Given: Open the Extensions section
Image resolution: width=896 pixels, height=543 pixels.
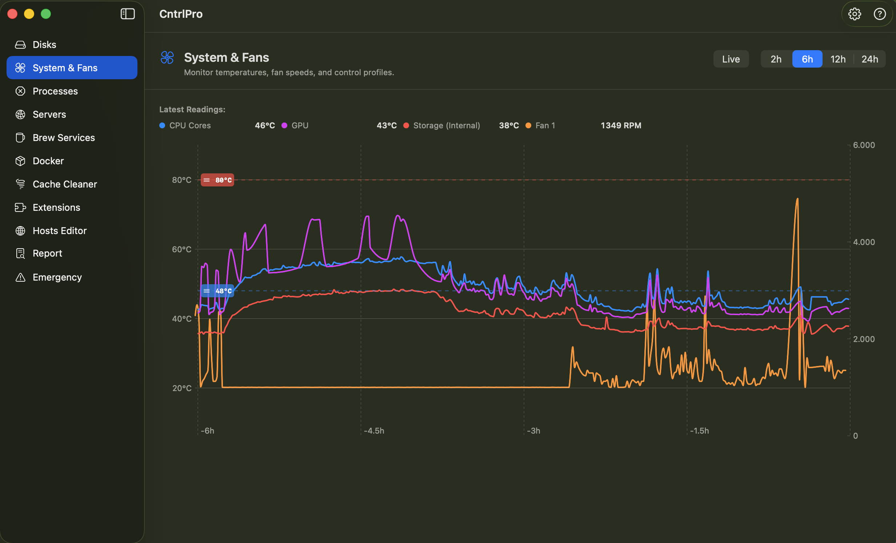Looking at the screenshot, I should 72,208.
